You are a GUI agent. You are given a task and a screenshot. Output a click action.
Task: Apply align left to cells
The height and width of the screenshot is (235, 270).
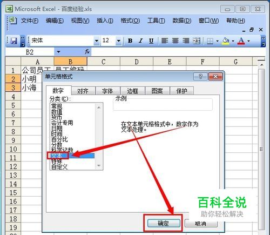[165, 41]
